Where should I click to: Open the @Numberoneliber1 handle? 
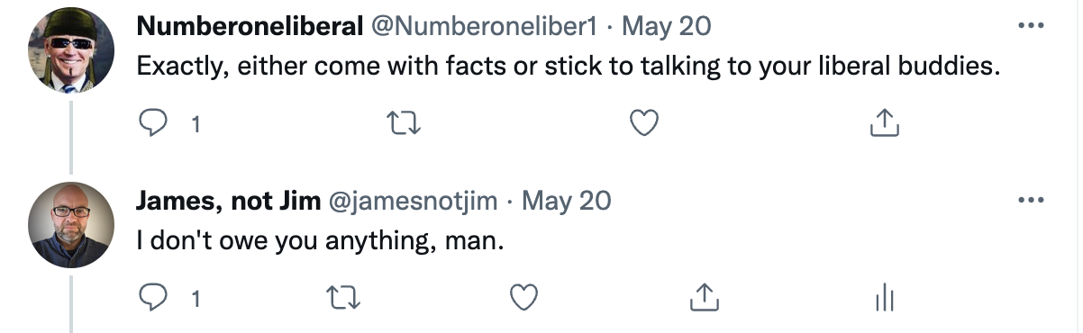coord(484,26)
